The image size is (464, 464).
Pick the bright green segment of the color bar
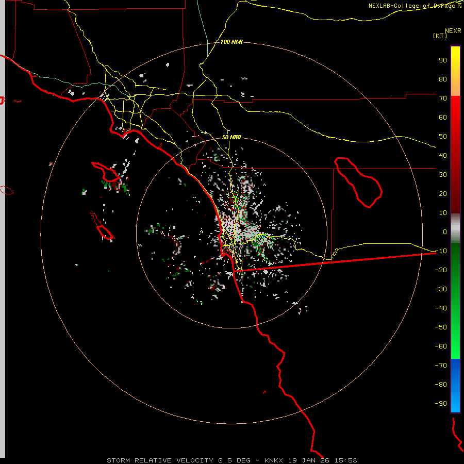pyautogui.click(x=455, y=340)
